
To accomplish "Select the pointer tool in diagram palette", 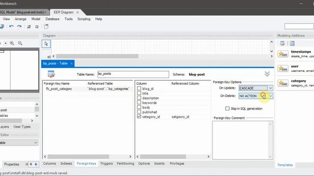I will (46, 44).
